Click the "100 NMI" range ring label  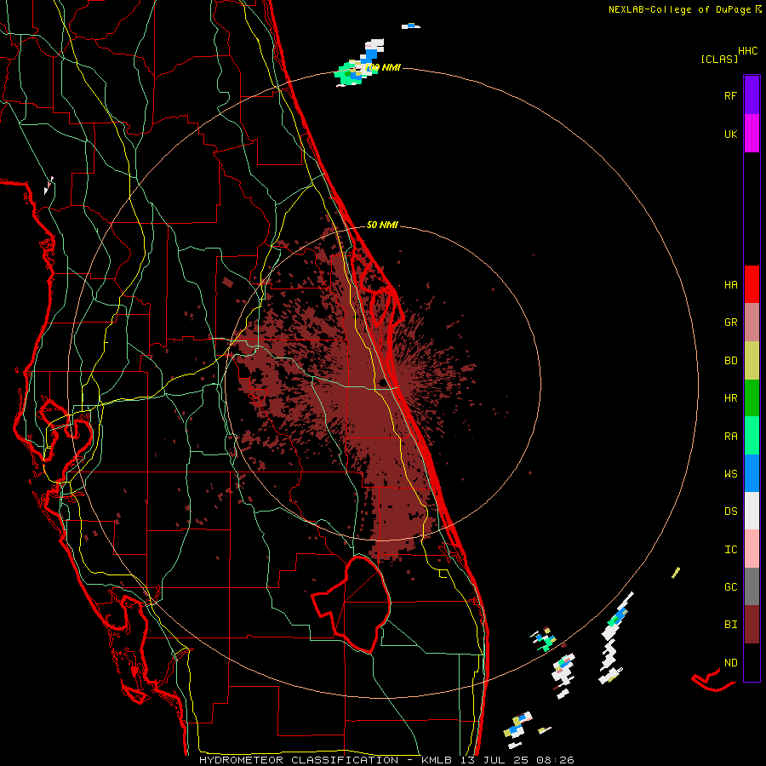(x=382, y=67)
